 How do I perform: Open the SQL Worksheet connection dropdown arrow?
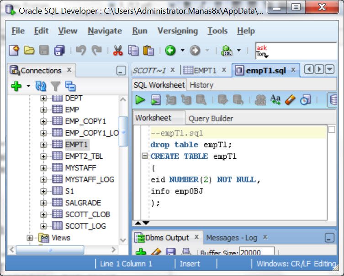click(239, 50)
